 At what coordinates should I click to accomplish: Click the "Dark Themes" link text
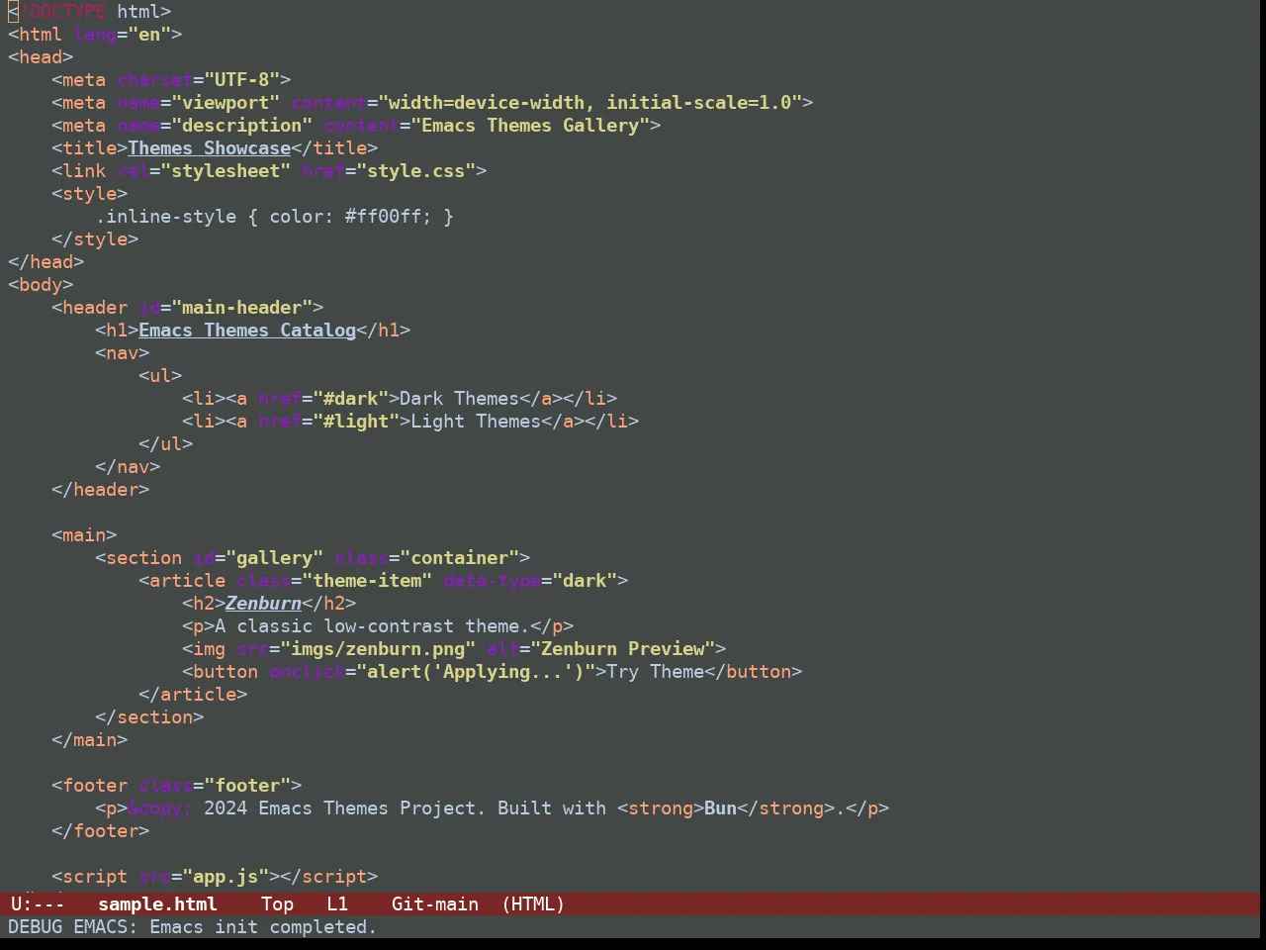point(459,399)
